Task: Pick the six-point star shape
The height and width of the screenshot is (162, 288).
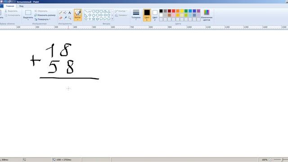Action: click(97, 19)
